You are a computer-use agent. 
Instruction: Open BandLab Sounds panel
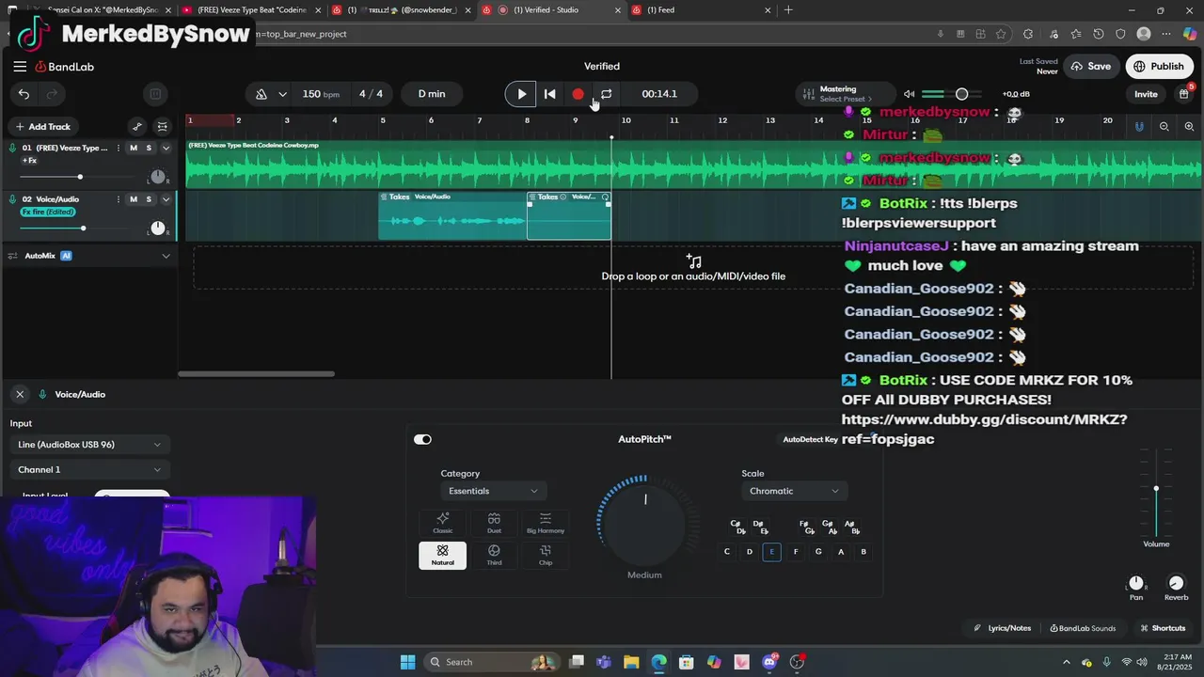pyautogui.click(x=1083, y=628)
